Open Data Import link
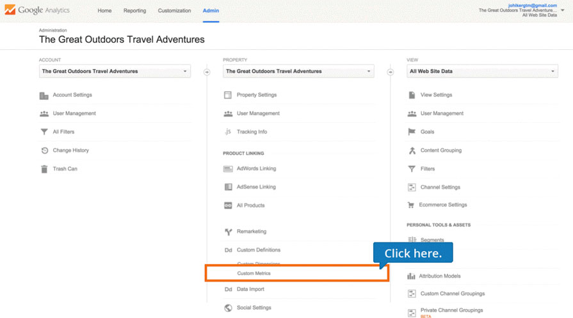 250,289
